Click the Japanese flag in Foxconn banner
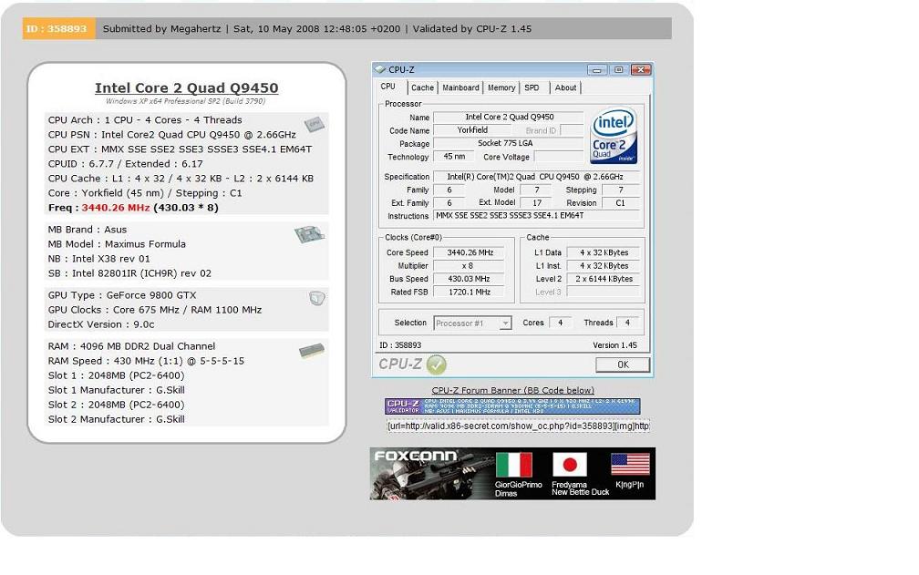The width and height of the screenshot is (919, 575). click(x=569, y=465)
